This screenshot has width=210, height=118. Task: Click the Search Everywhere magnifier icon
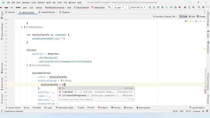[x=199, y=7]
